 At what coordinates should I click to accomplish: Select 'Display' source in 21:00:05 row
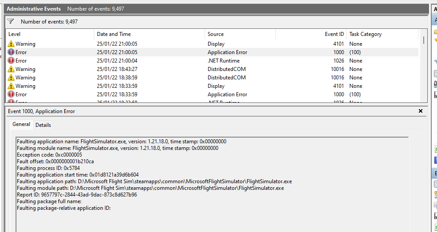click(216, 44)
